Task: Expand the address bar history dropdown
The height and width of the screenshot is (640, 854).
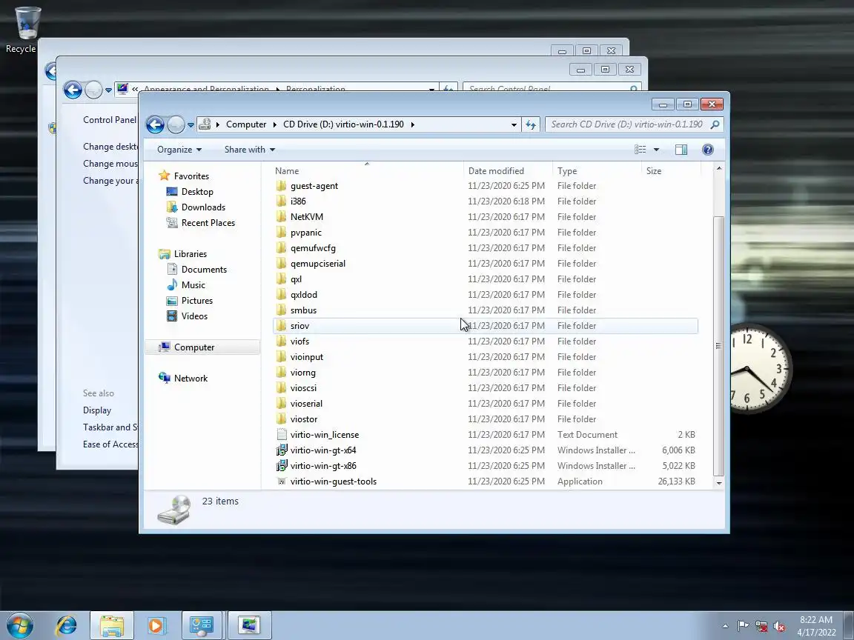Action: coord(514,124)
